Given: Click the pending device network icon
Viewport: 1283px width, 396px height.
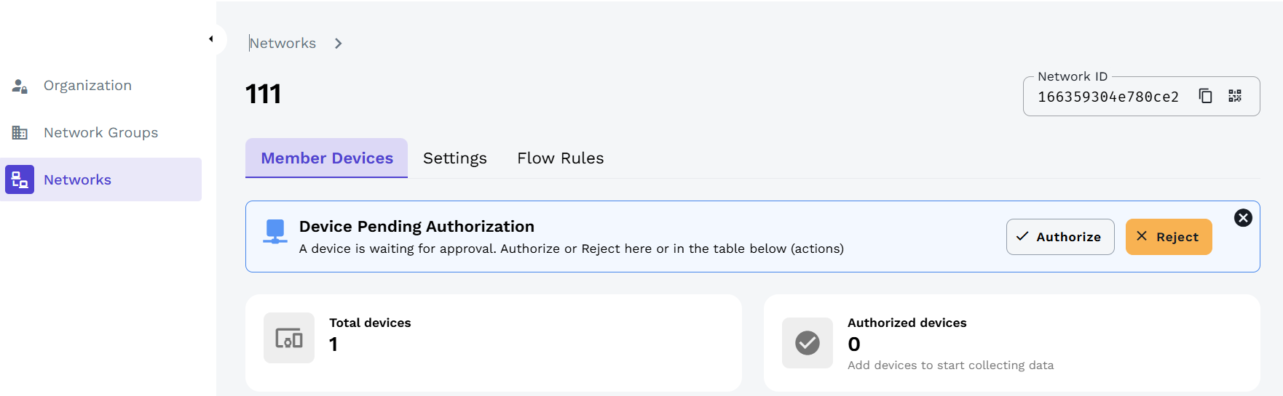Looking at the screenshot, I should click(275, 231).
